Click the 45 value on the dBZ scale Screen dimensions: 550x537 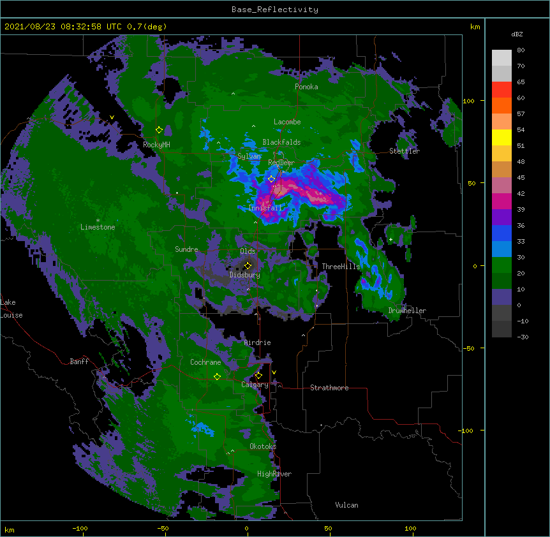(521, 177)
